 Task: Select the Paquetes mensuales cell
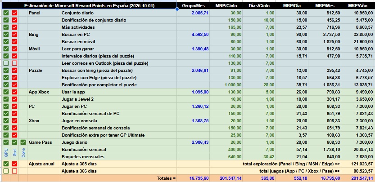click(x=118, y=157)
